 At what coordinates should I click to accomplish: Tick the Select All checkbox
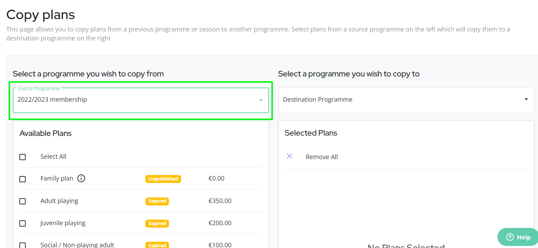click(23, 157)
